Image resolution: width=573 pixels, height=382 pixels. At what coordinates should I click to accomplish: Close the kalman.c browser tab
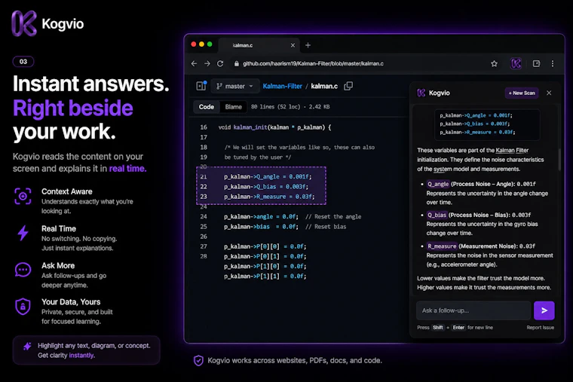click(x=293, y=45)
